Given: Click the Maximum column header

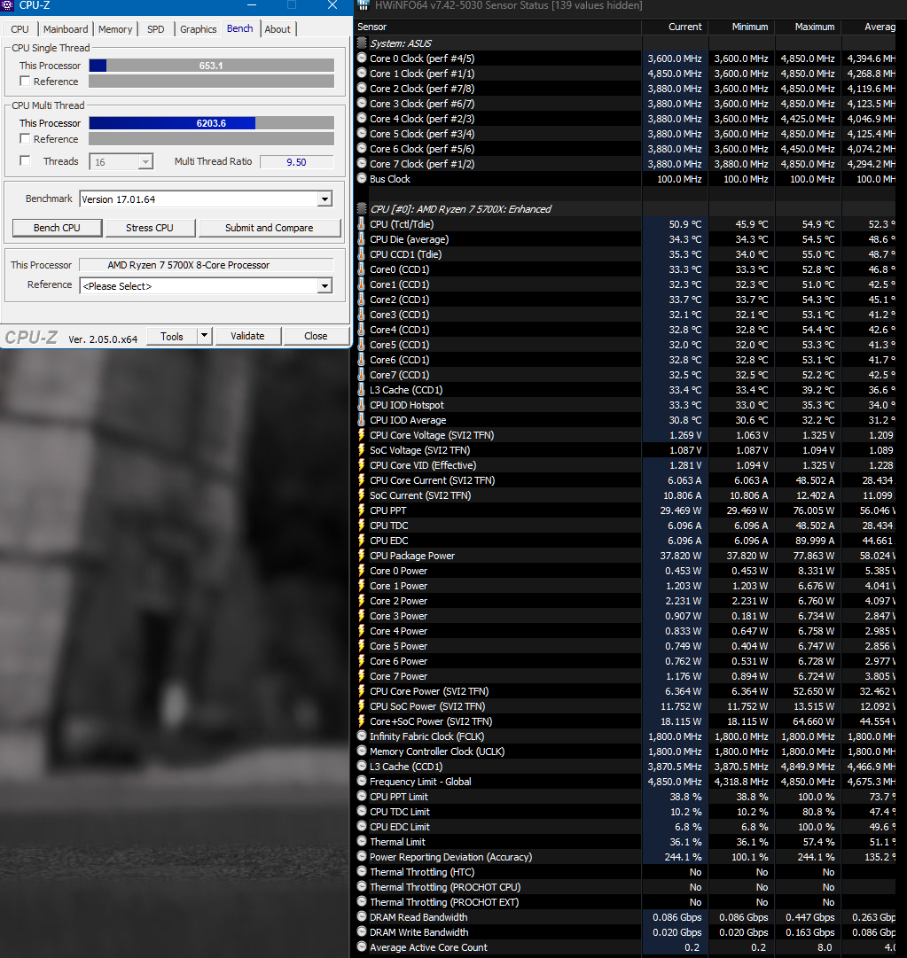Looking at the screenshot, I should (809, 27).
